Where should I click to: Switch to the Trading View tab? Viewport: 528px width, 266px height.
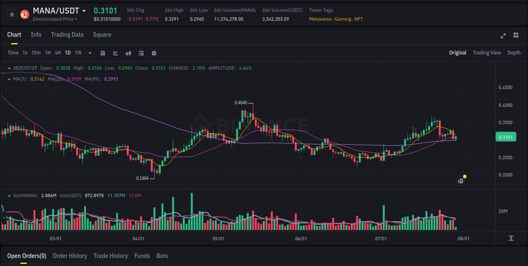487,53
